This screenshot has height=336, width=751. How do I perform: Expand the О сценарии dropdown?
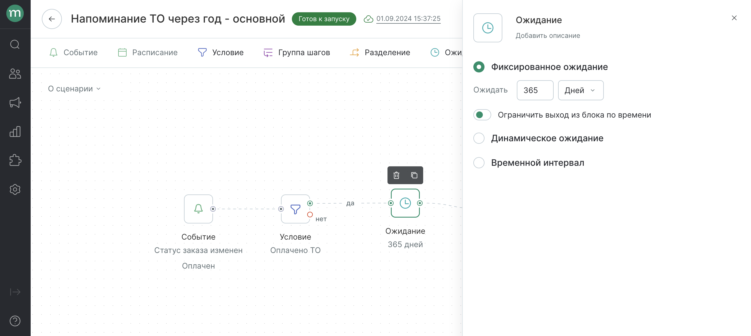click(74, 89)
